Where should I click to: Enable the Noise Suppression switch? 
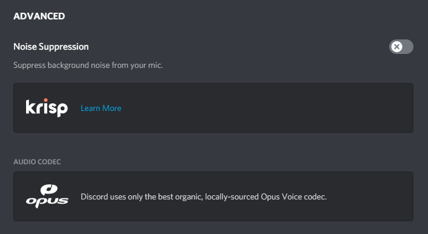[x=401, y=47]
